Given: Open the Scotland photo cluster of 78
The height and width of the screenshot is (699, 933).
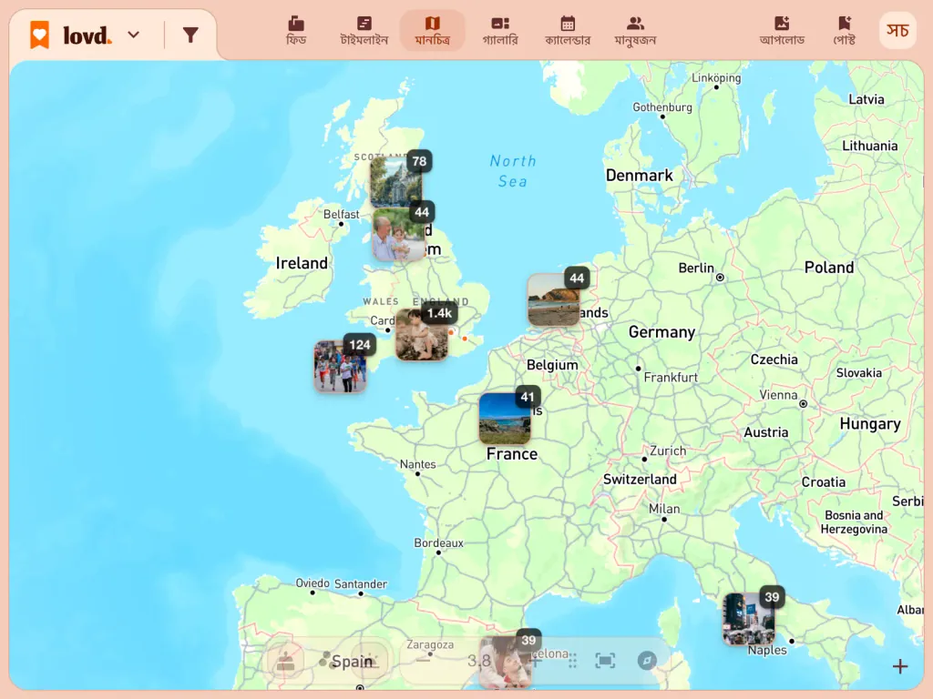Looking at the screenshot, I should pyautogui.click(x=397, y=181).
